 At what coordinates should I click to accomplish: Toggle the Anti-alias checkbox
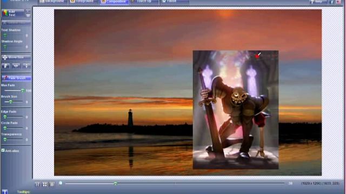click(x=3, y=150)
